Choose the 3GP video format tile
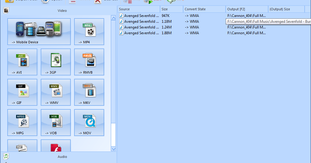The height and width of the screenshot is (163, 311). pyautogui.click(x=56, y=62)
